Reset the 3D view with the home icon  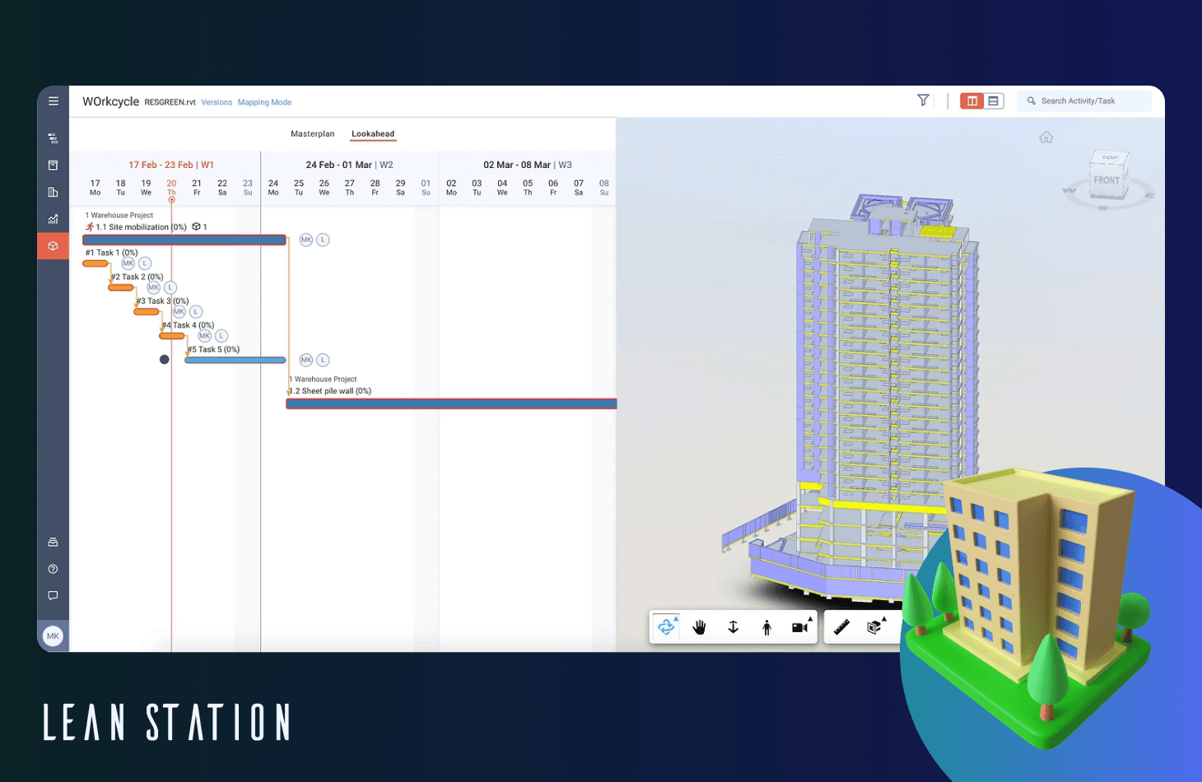[1046, 137]
